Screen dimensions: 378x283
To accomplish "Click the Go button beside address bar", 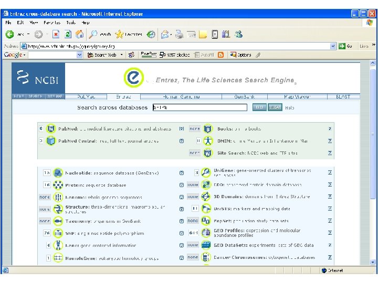I will (x=345, y=46).
